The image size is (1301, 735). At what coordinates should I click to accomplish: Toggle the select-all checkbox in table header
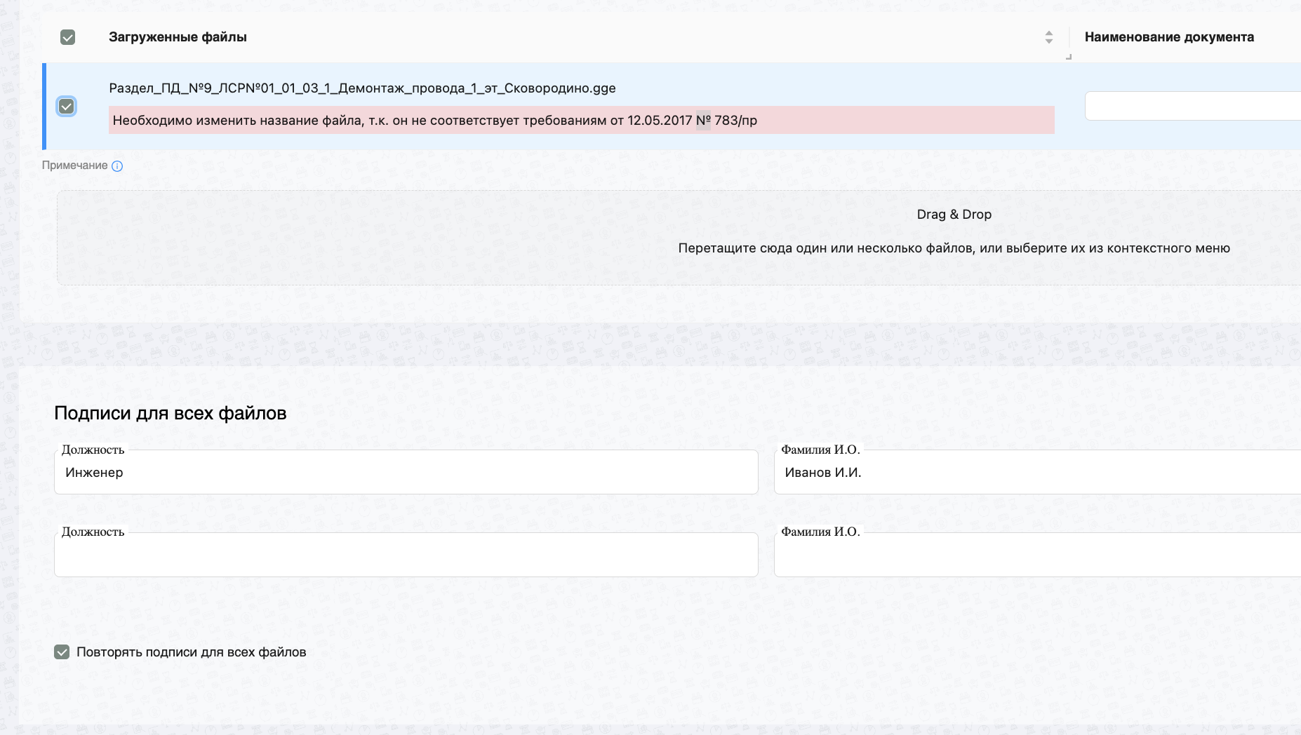[67, 37]
